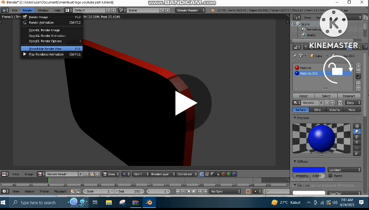Open the Window menu
369x210 pixels.
pos(43,10)
